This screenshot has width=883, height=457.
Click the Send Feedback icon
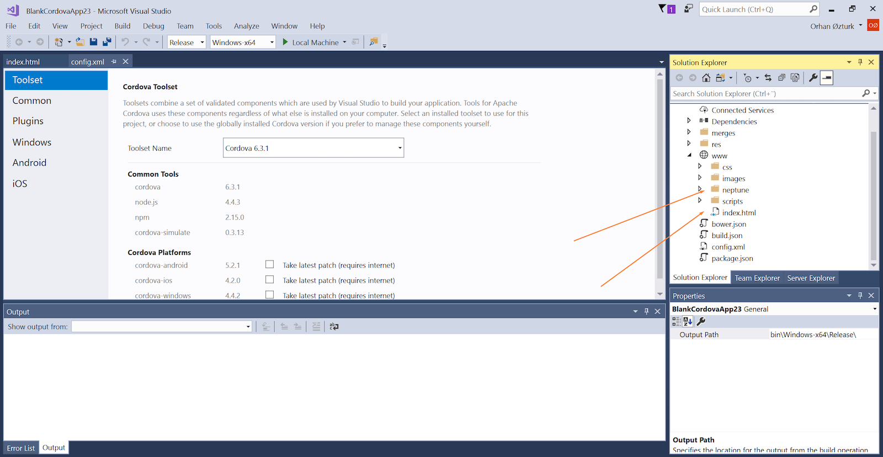(688, 8)
